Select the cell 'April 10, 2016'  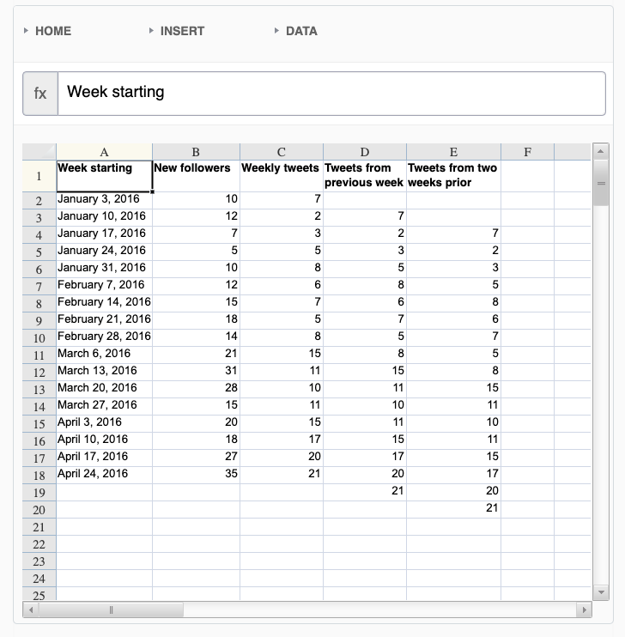pos(105,440)
